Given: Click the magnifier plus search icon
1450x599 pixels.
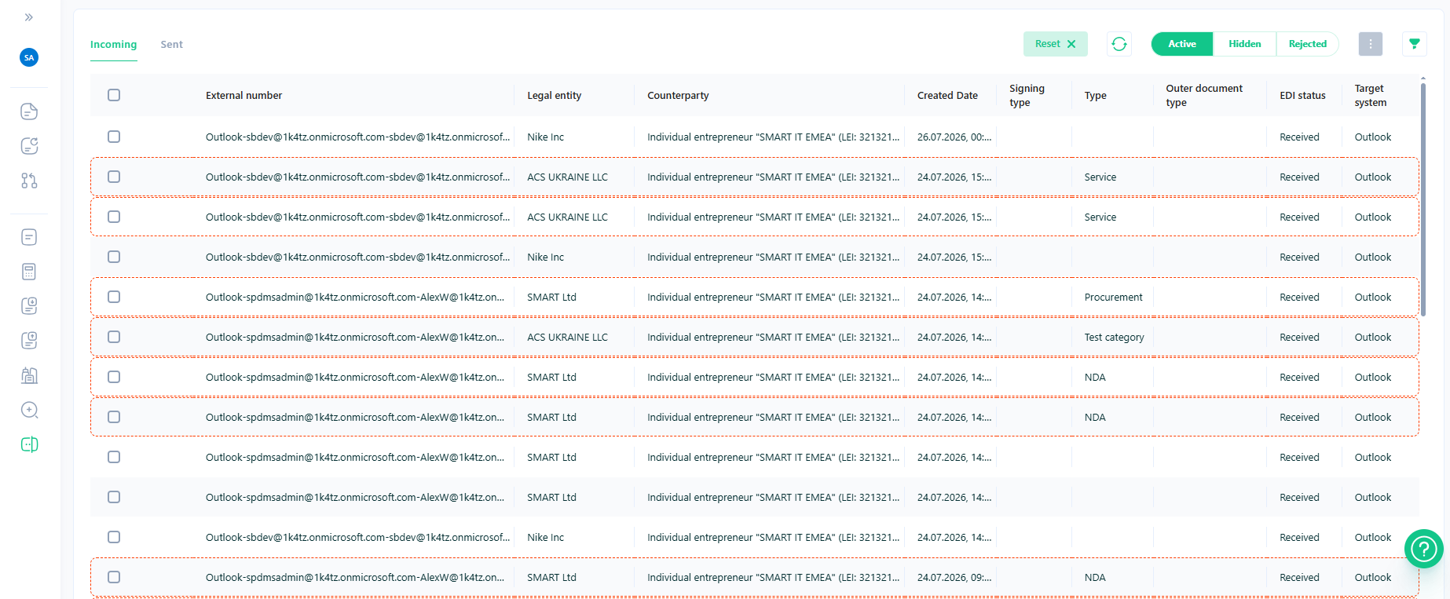Looking at the screenshot, I should pos(29,410).
